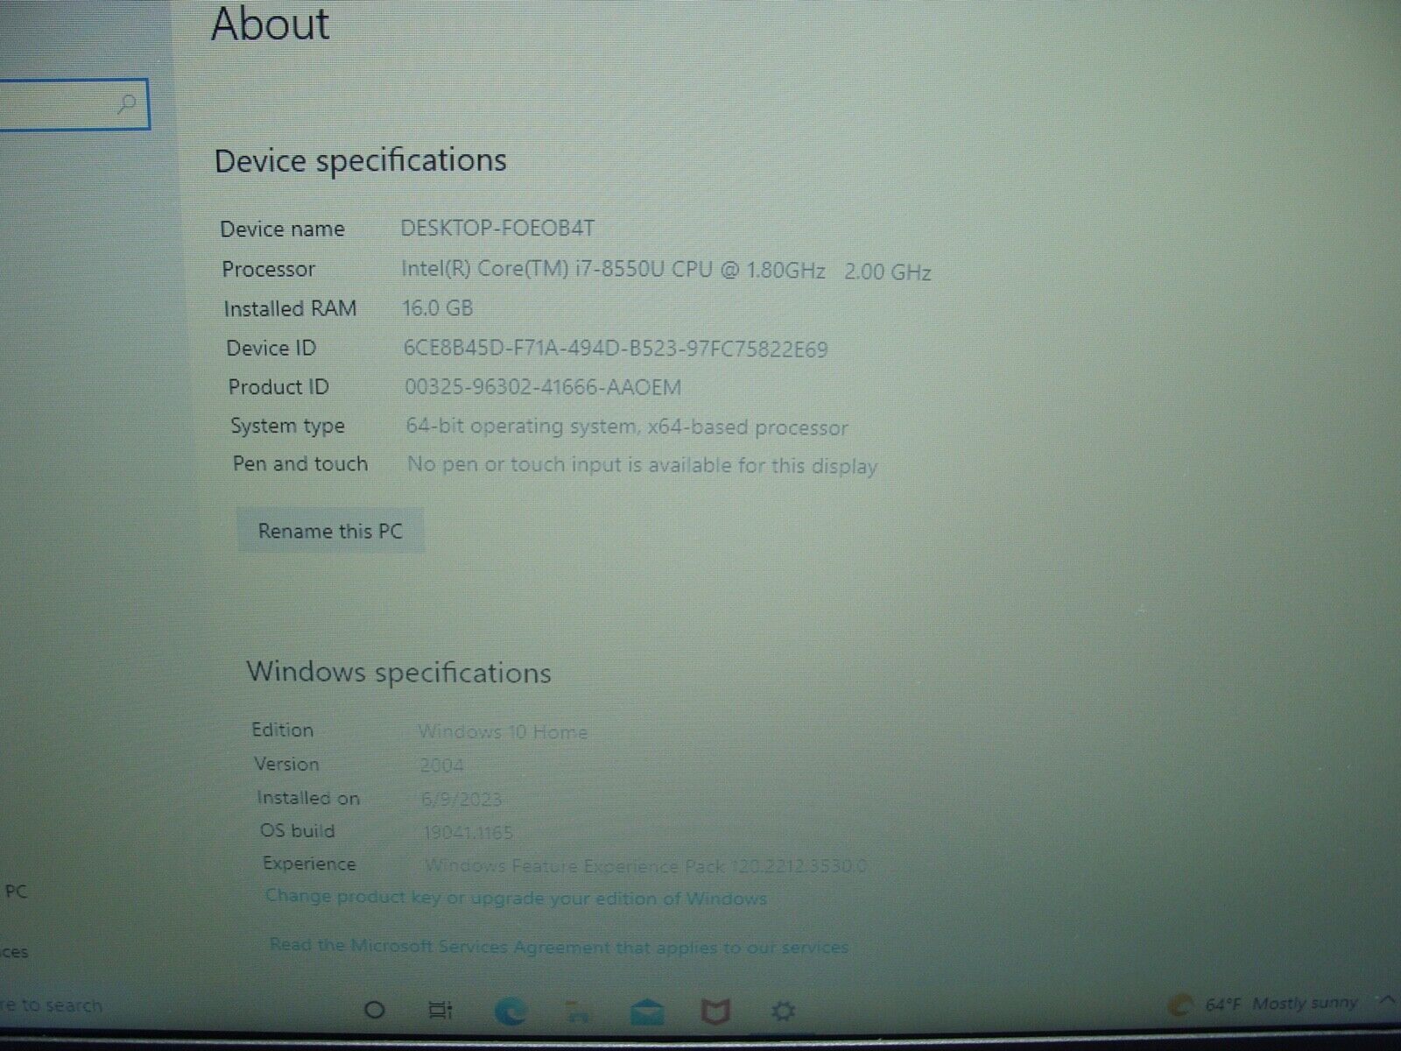The image size is (1401, 1051).
Task: Focus the Settings search field
Action: coord(74,104)
